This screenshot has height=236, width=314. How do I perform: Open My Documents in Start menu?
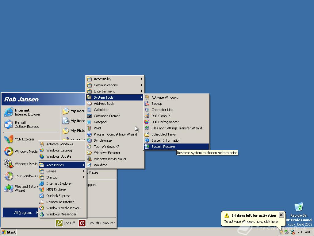[x=74, y=111]
